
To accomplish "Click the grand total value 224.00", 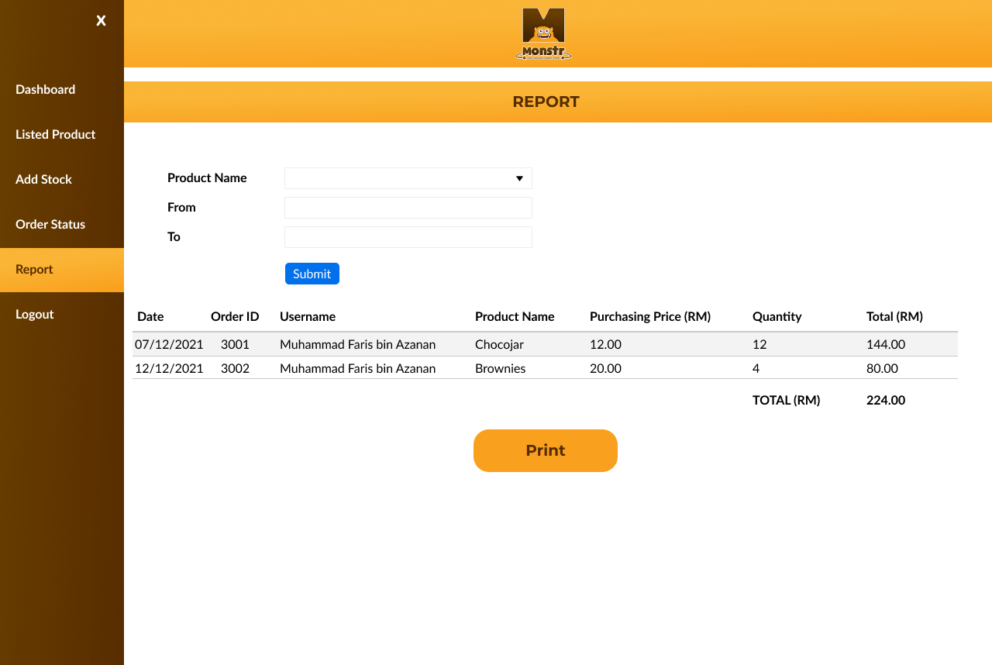I will click(x=885, y=400).
